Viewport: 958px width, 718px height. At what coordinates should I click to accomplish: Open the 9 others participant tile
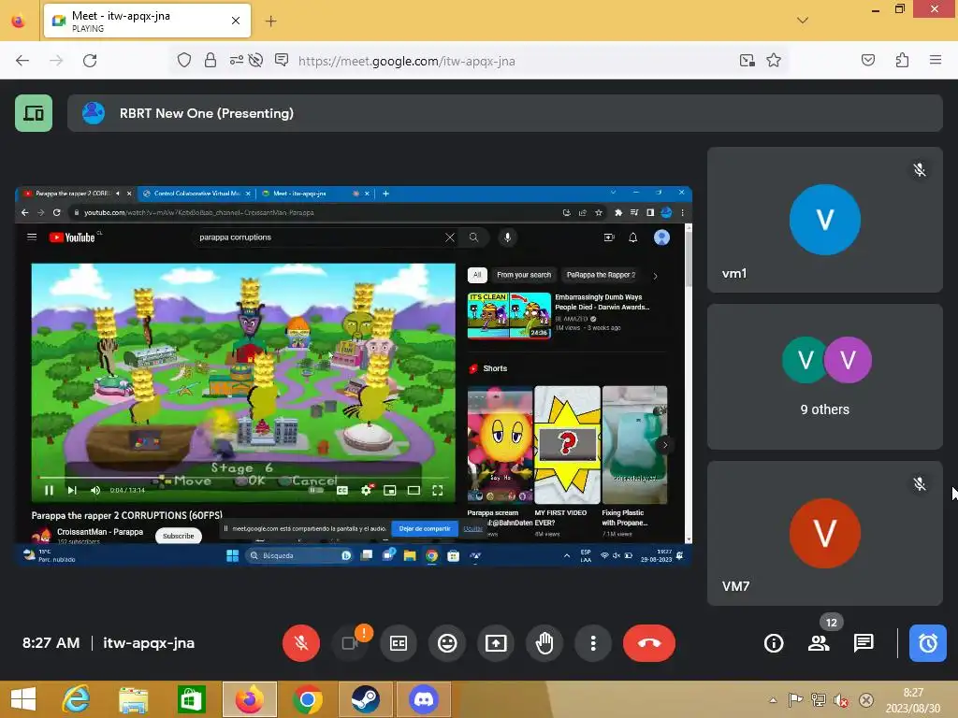(825, 377)
